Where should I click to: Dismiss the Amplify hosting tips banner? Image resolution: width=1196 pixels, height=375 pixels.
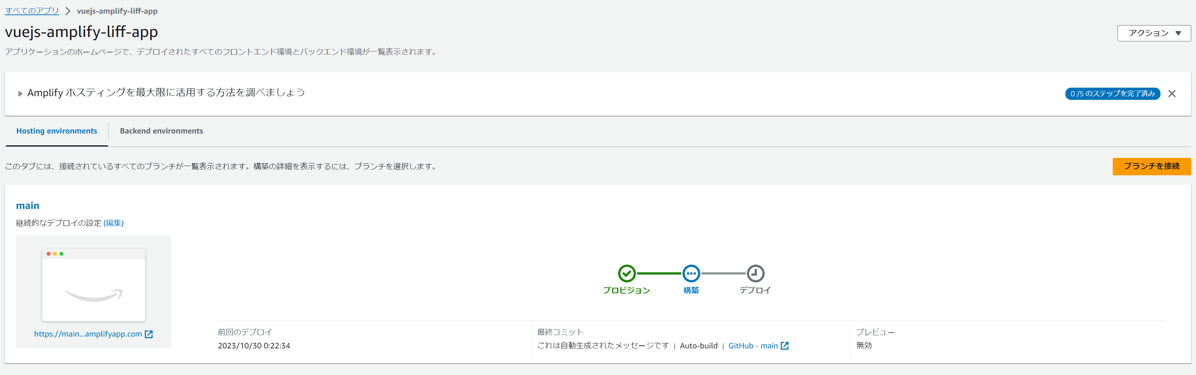pos(1172,94)
